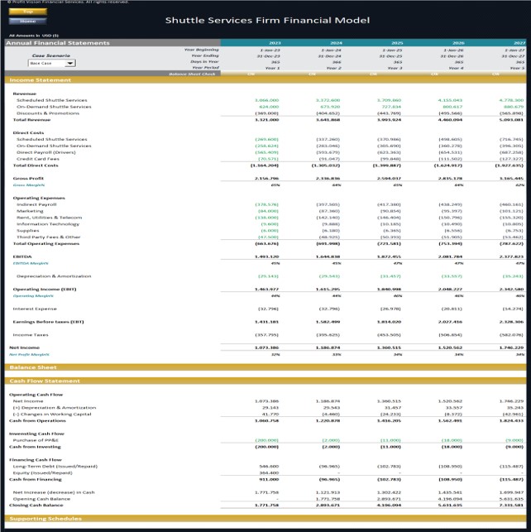
Task: Collapse the Income Statement section header
Action: pyautogui.click(x=265, y=80)
